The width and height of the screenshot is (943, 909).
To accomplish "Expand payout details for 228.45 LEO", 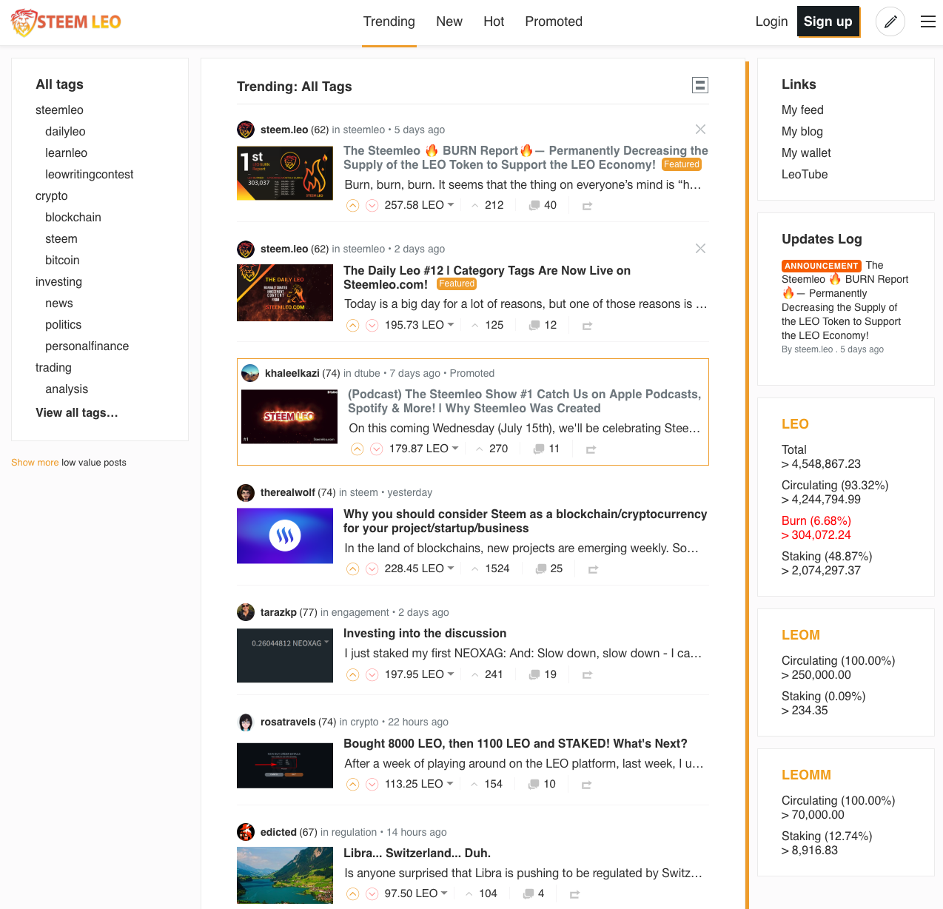I will [x=419, y=568].
